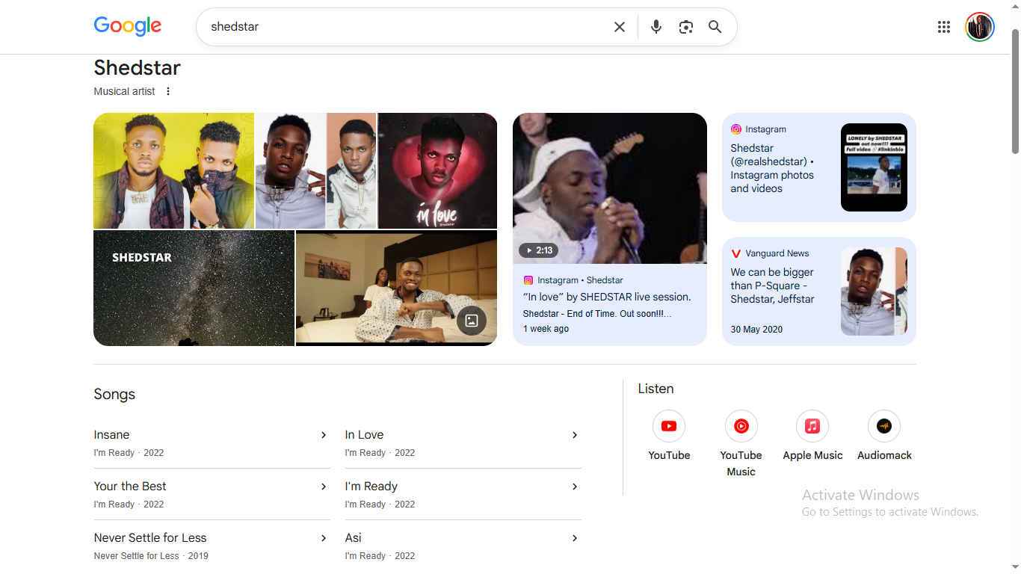1021x574 pixels.
Task: Click the YouTube Music label
Action: (x=741, y=463)
